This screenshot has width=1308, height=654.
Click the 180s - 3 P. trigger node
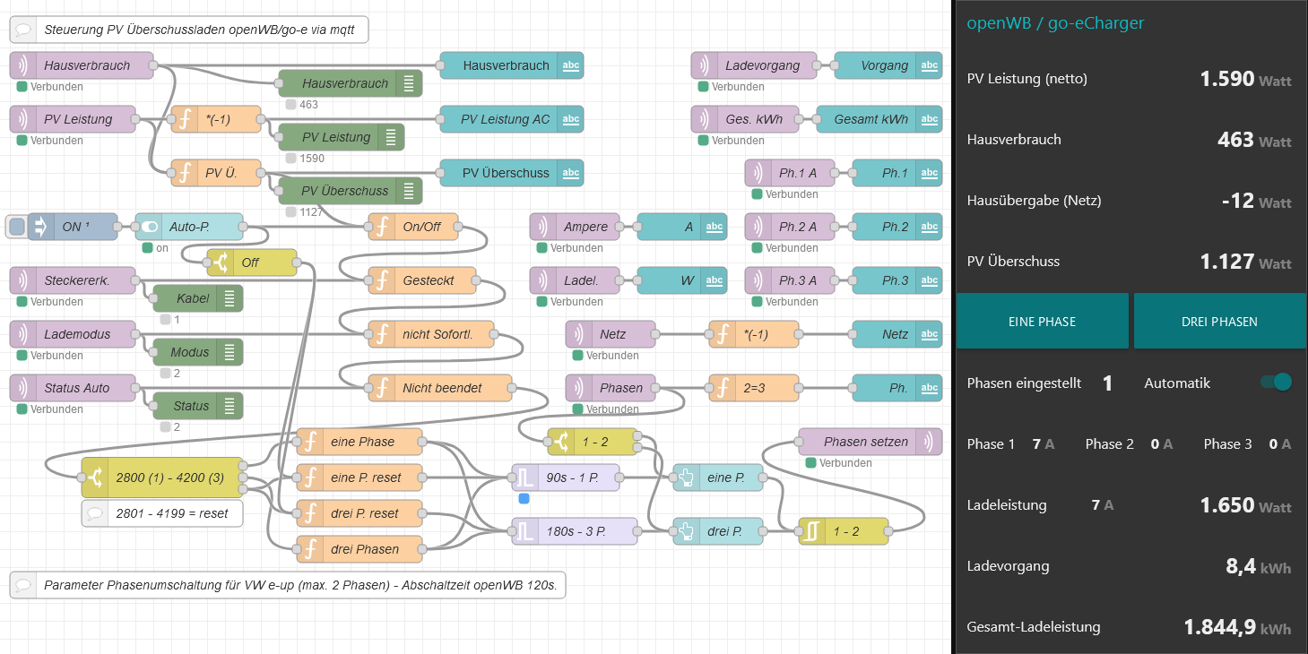click(574, 531)
